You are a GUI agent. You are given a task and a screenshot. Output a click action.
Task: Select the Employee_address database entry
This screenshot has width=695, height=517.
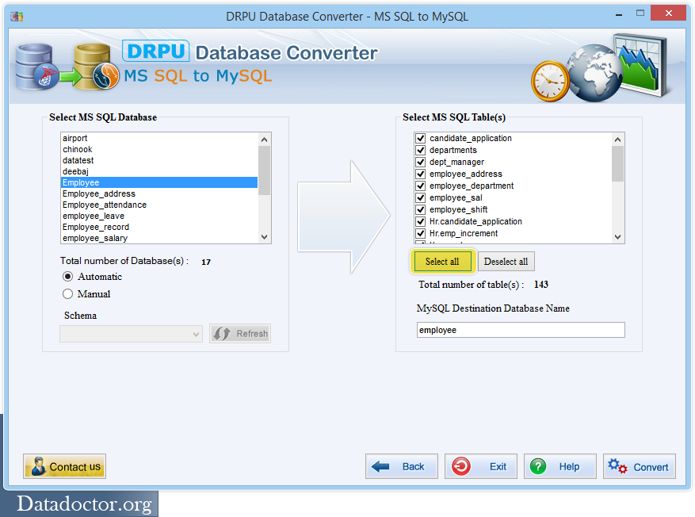click(x=159, y=193)
